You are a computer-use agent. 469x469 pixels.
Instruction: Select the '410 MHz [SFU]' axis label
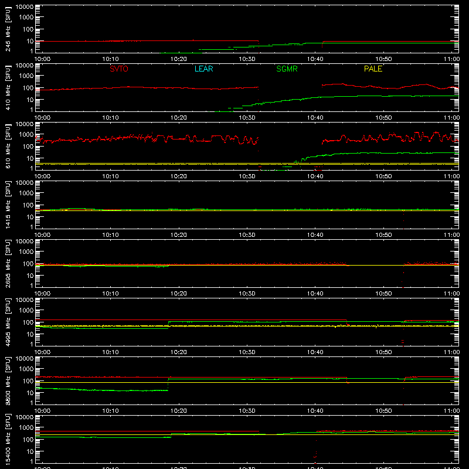pyautogui.click(x=8, y=87)
